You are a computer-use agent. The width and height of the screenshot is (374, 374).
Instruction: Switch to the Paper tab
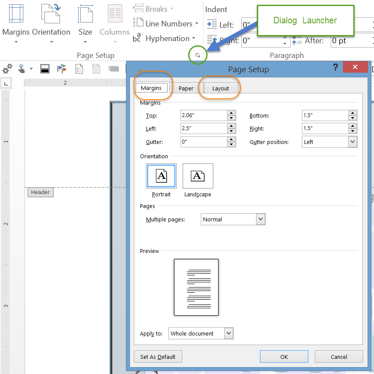coord(186,88)
